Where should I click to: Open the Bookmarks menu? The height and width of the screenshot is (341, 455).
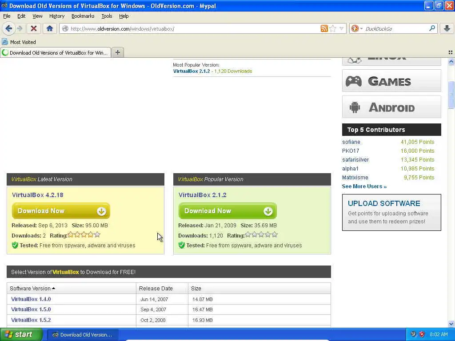pos(83,16)
